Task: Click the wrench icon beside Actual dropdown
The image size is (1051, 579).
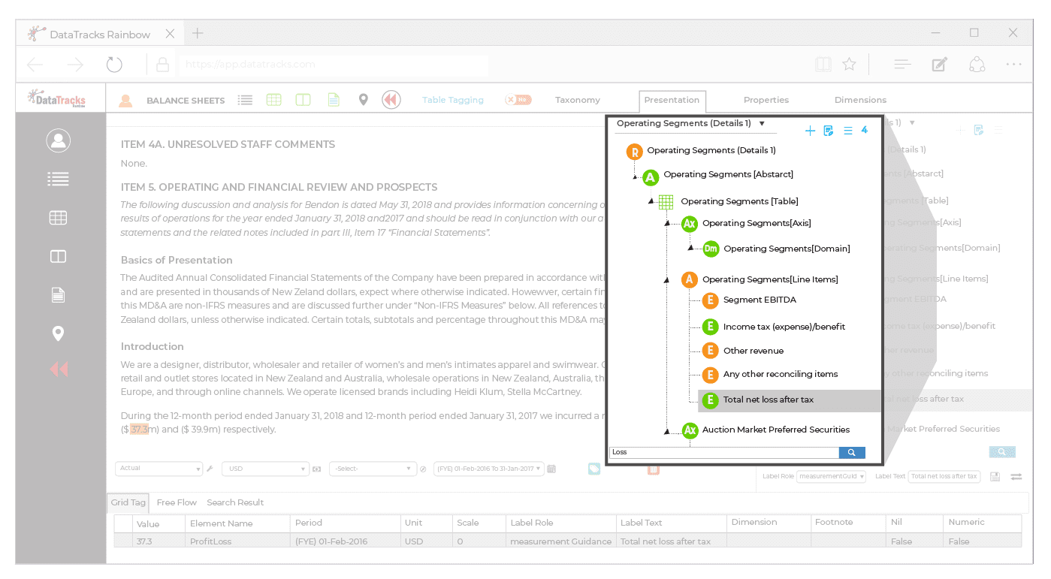Action: [x=210, y=469]
